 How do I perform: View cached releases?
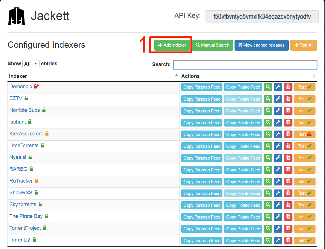[x=261, y=45]
